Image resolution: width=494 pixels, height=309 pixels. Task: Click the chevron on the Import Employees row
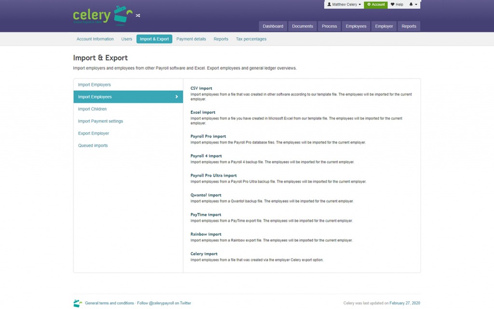[177, 97]
